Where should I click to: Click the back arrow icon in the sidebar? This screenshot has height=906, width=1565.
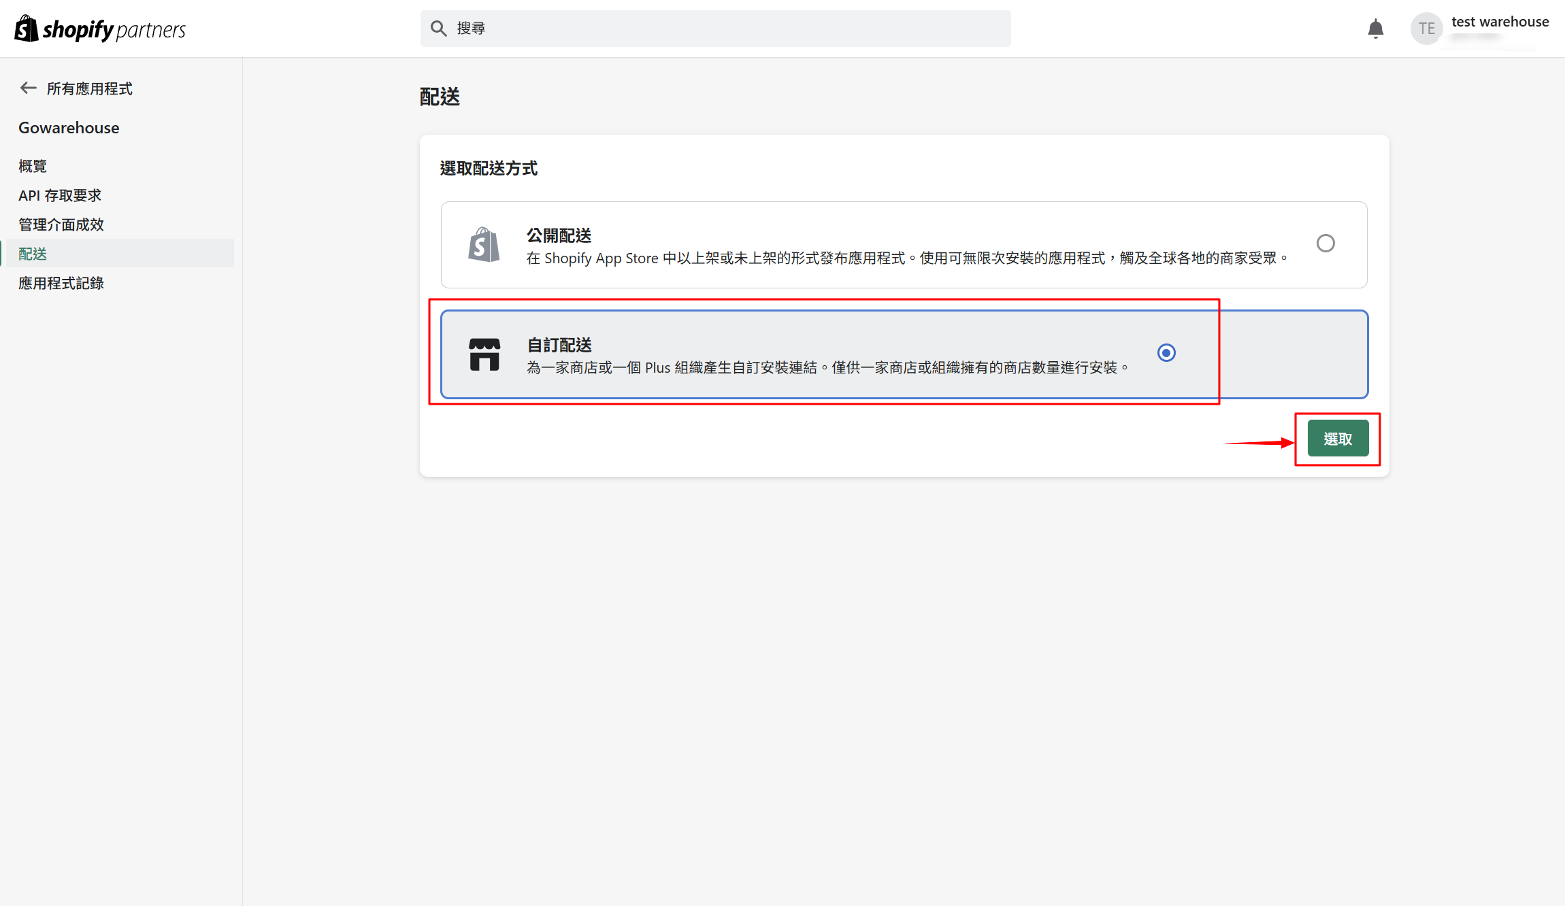[28, 88]
